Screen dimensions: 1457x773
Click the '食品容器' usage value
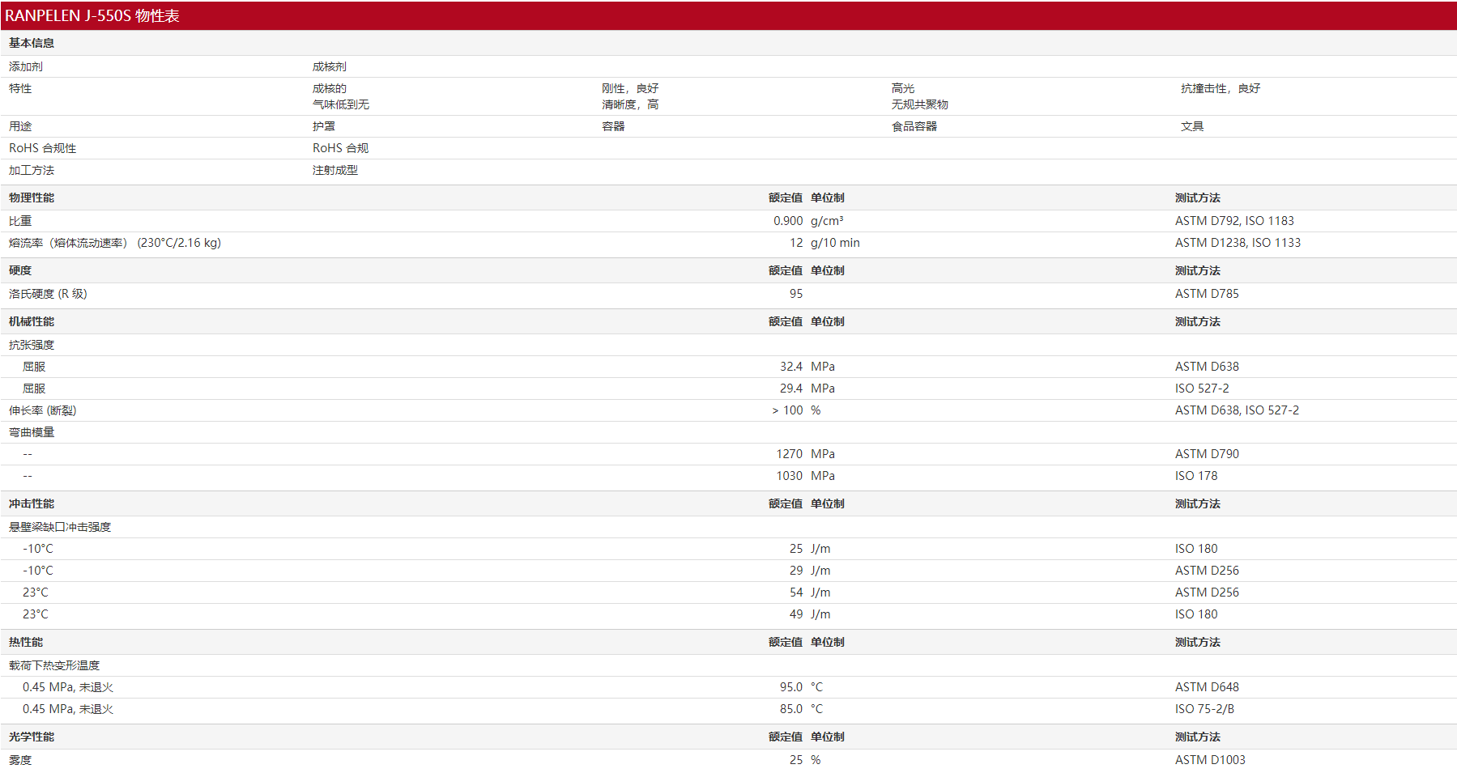[x=914, y=126]
